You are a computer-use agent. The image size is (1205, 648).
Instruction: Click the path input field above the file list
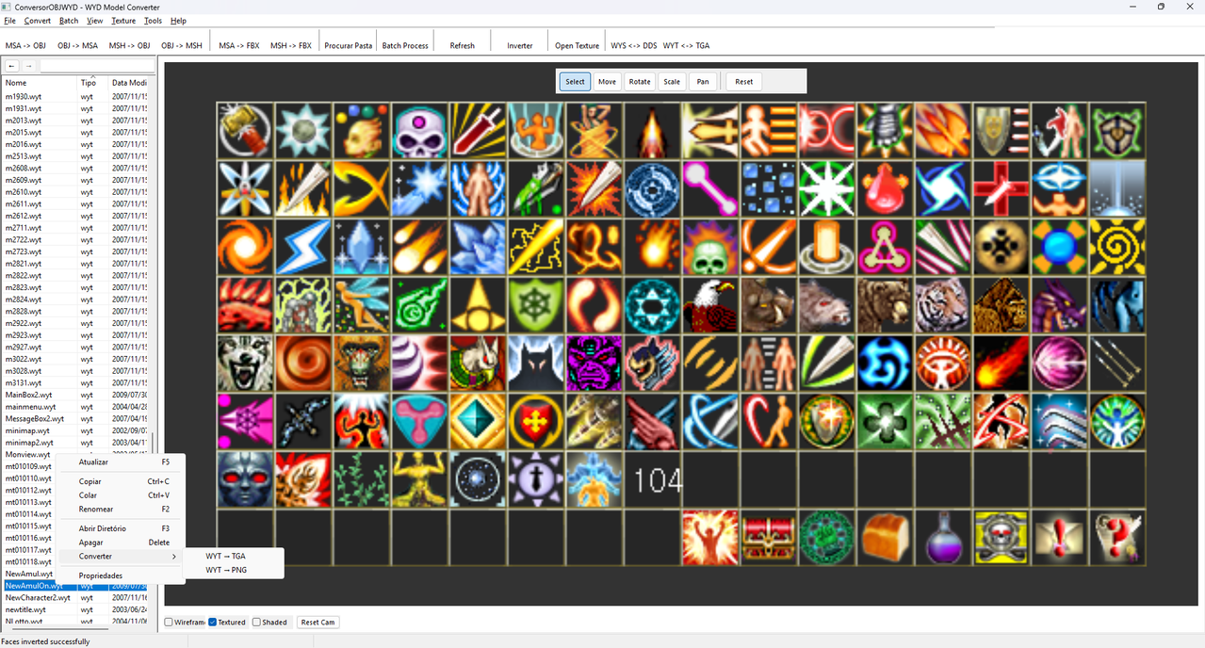coord(97,66)
